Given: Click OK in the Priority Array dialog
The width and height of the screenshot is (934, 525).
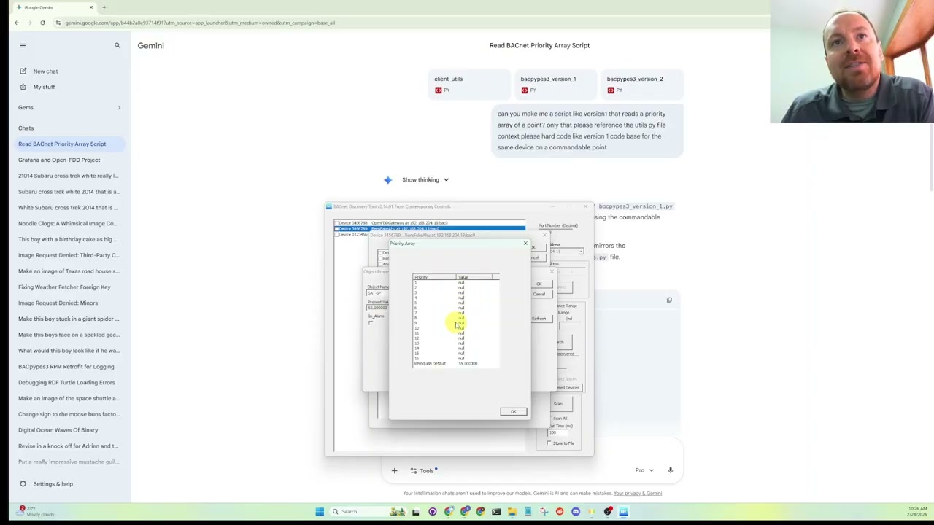Looking at the screenshot, I should [x=513, y=412].
